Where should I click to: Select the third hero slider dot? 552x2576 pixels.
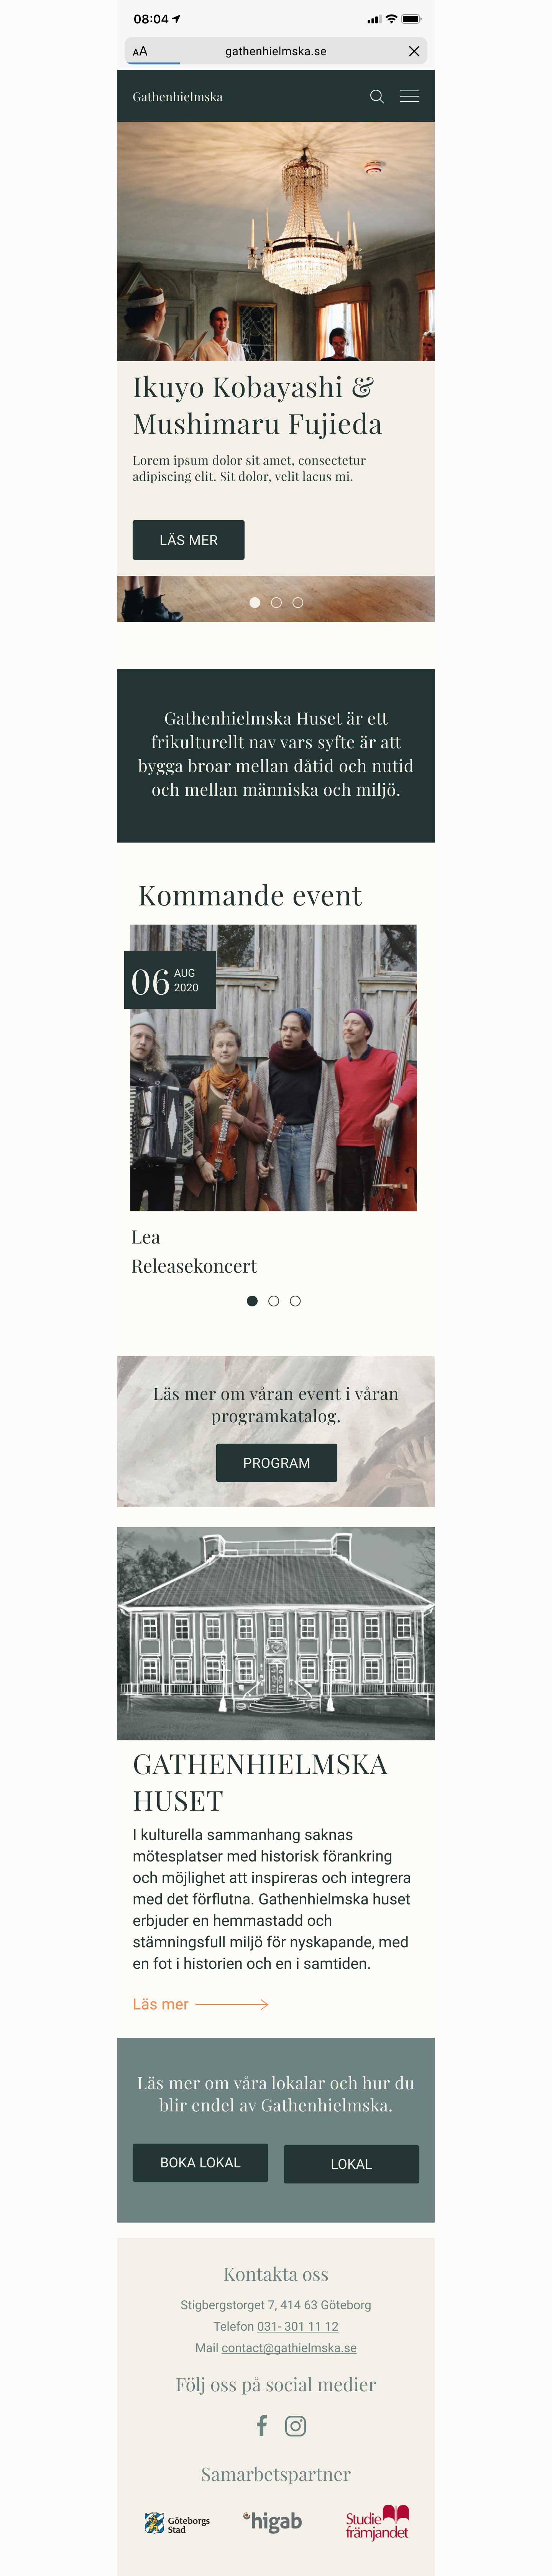pyautogui.click(x=298, y=603)
